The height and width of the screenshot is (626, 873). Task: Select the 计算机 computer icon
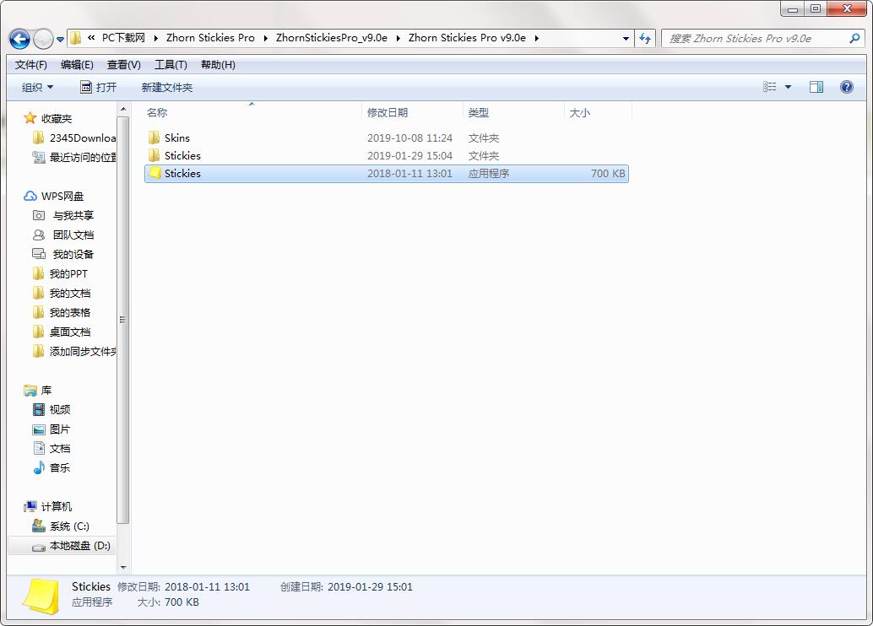click(30, 506)
